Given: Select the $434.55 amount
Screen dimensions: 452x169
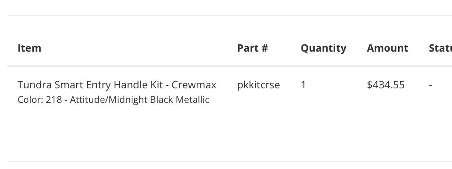Looking at the screenshot, I should (x=386, y=85).
